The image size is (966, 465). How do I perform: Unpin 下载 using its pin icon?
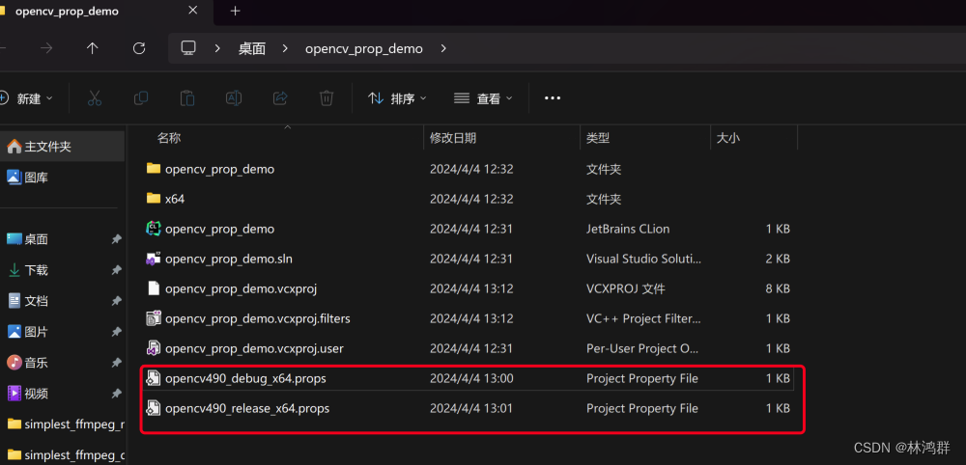click(116, 270)
